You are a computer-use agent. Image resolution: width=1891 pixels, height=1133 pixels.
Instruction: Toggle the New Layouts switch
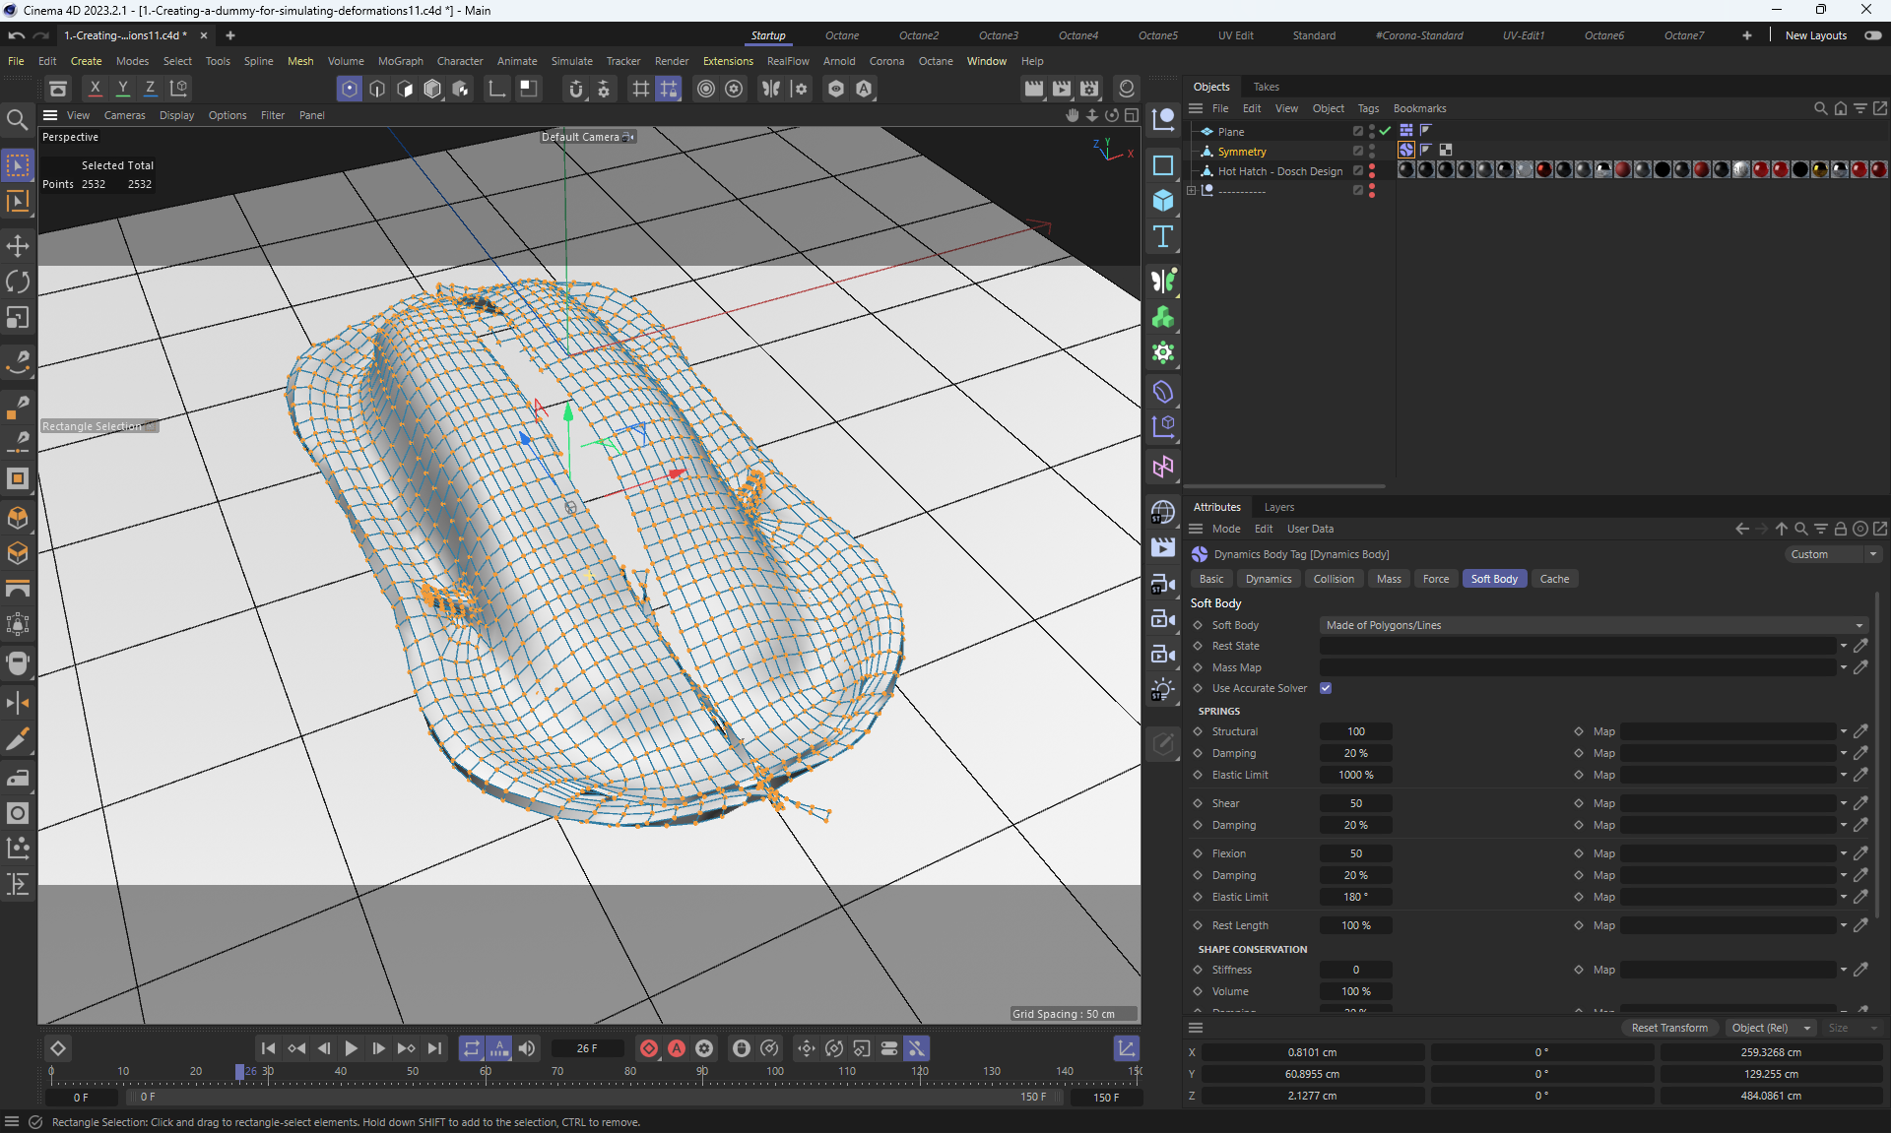pos(1872,35)
